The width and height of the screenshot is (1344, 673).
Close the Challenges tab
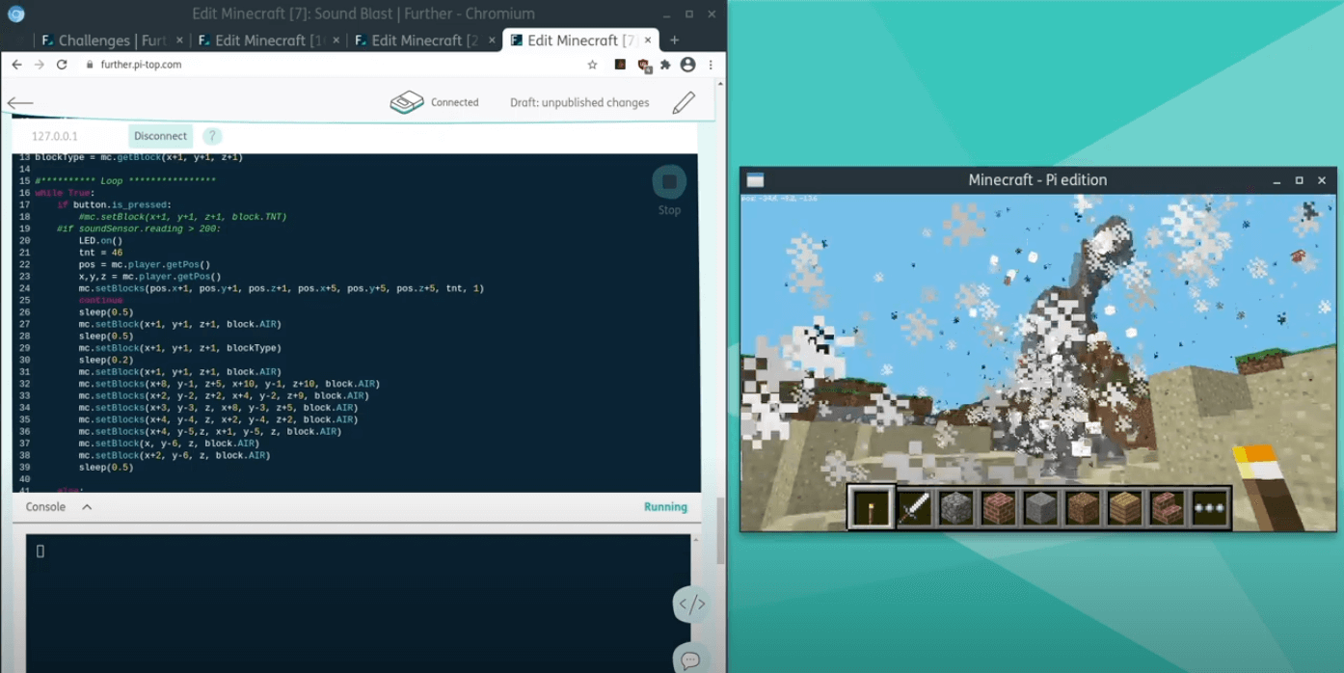coord(180,40)
